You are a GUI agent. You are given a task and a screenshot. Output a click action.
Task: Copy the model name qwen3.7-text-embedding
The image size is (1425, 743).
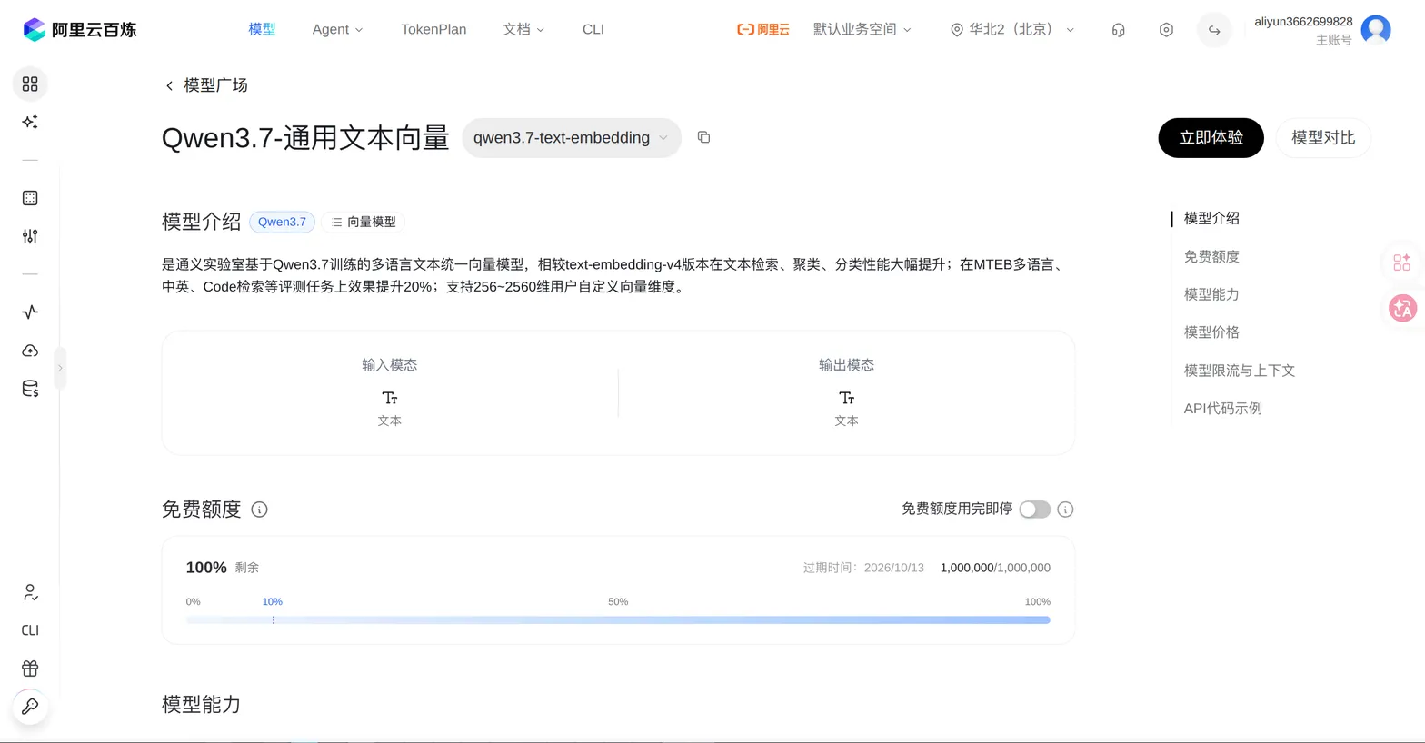tap(703, 137)
